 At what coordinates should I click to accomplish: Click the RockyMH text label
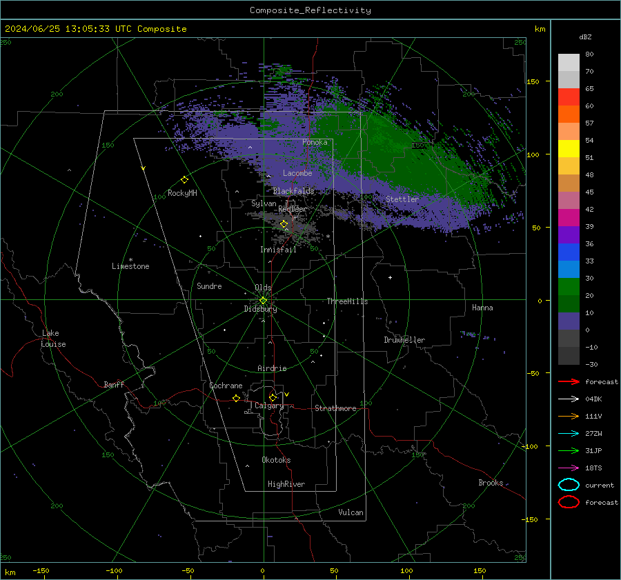pyautogui.click(x=182, y=193)
